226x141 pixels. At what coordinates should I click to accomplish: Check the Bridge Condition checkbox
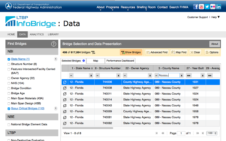[x=9, y=89]
